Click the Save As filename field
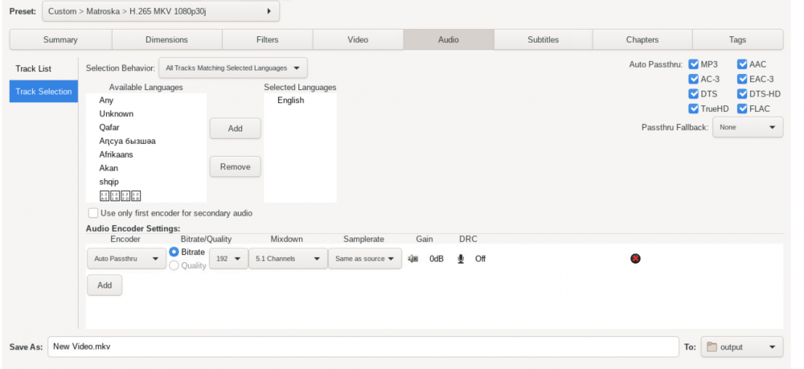The image size is (804, 369). (x=363, y=347)
